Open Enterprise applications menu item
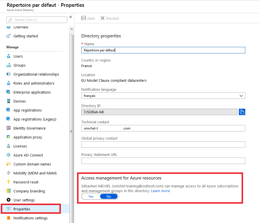 coord(32,92)
